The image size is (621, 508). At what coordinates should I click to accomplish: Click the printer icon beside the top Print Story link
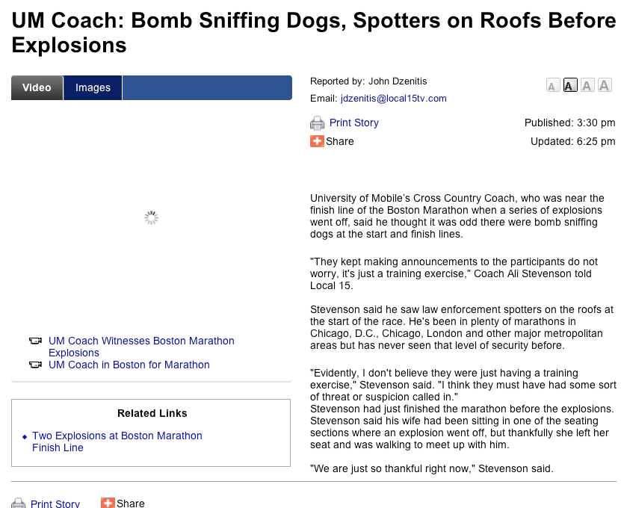click(317, 123)
